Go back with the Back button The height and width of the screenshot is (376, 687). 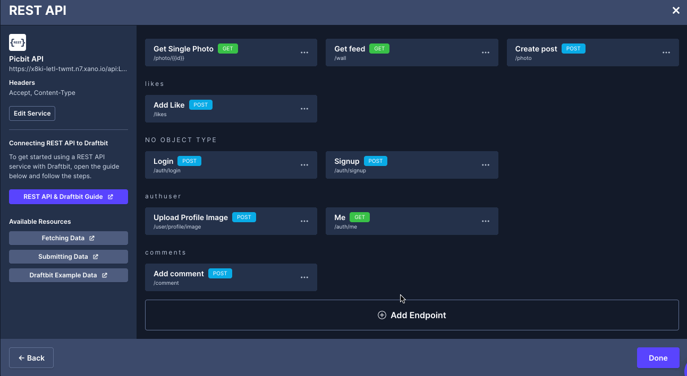(x=31, y=358)
